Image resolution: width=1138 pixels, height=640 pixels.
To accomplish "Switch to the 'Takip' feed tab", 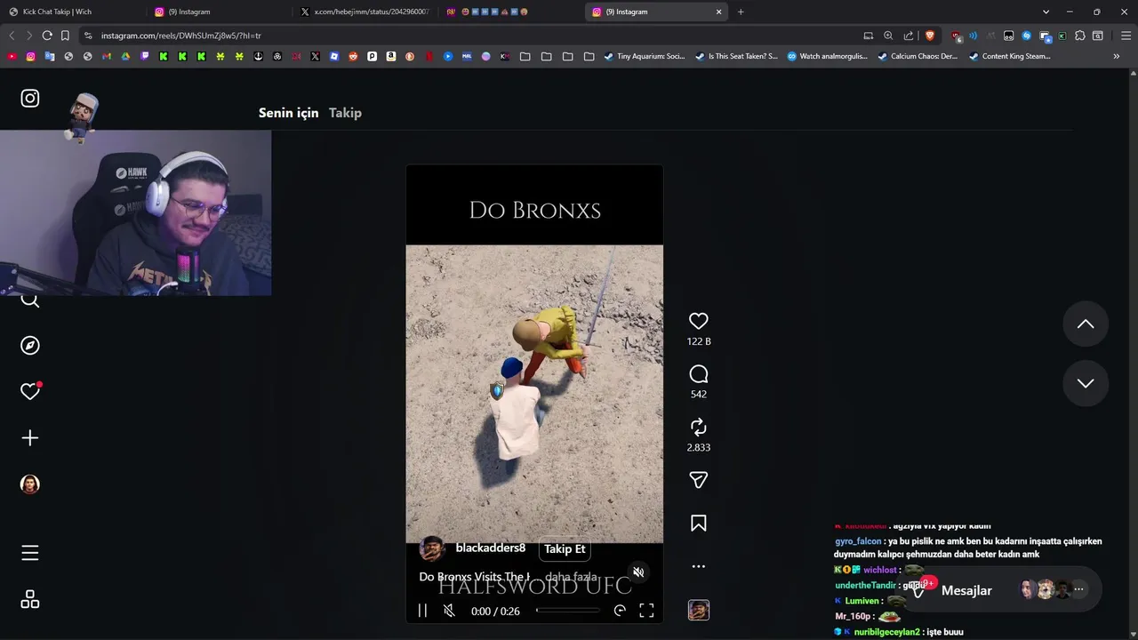I will (345, 113).
